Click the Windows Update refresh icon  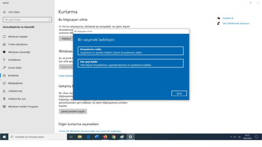(4, 36)
